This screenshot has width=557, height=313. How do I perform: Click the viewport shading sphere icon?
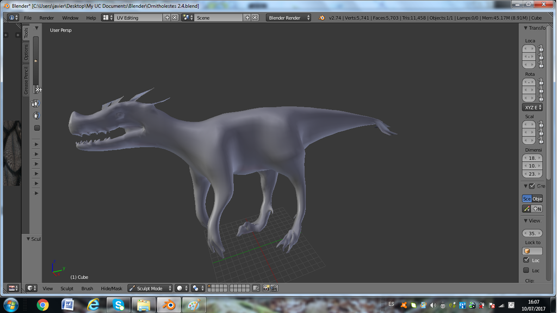(x=180, y=288)
